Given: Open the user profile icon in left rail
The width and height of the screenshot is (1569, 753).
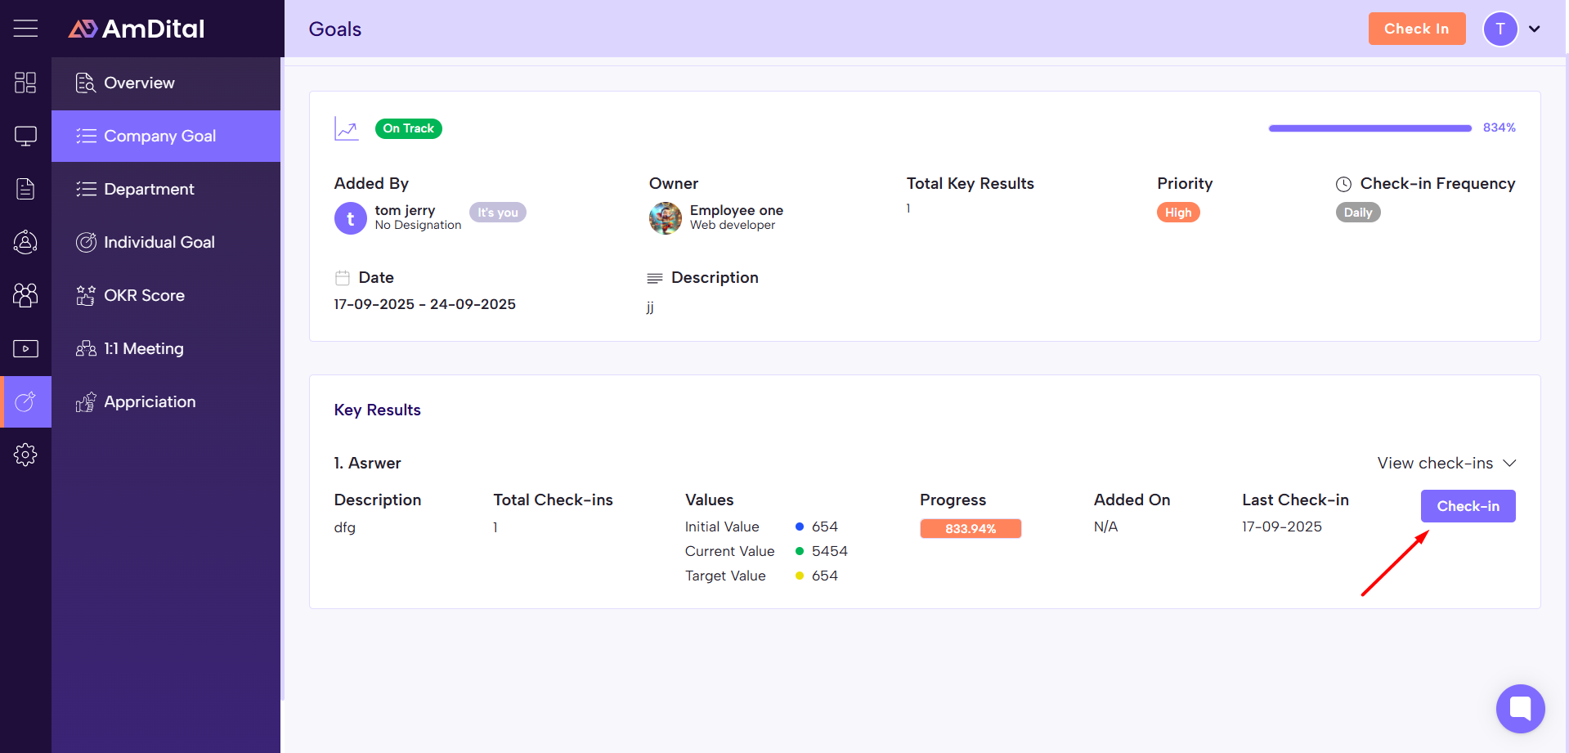Looking at the screenshot, I should pyautogui.click(x=25, y=242).
